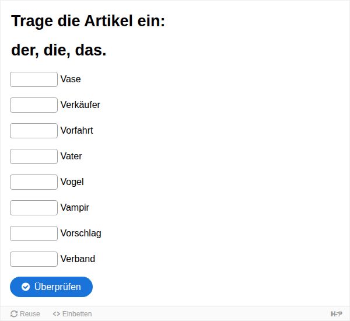Viewport: 350px width, 321px height.
Task: Click the text der, die, das.
Action: click(x=59, y=50)
